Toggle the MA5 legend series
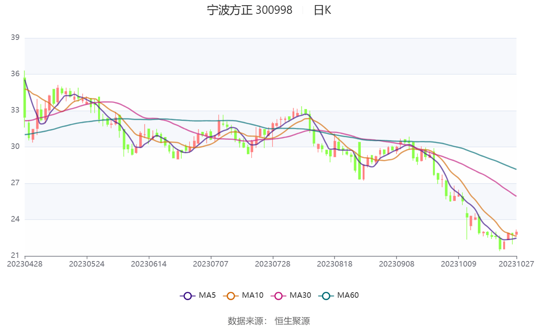Viewport: 538px width, 327px height. (198, 295)
